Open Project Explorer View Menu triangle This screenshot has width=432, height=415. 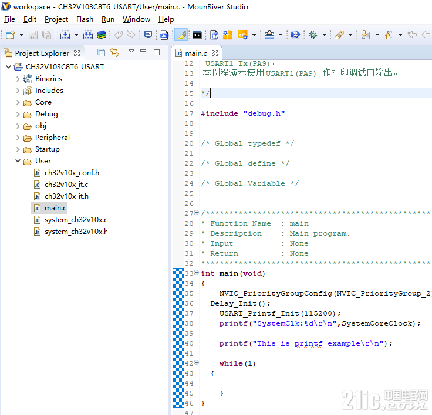131,51
